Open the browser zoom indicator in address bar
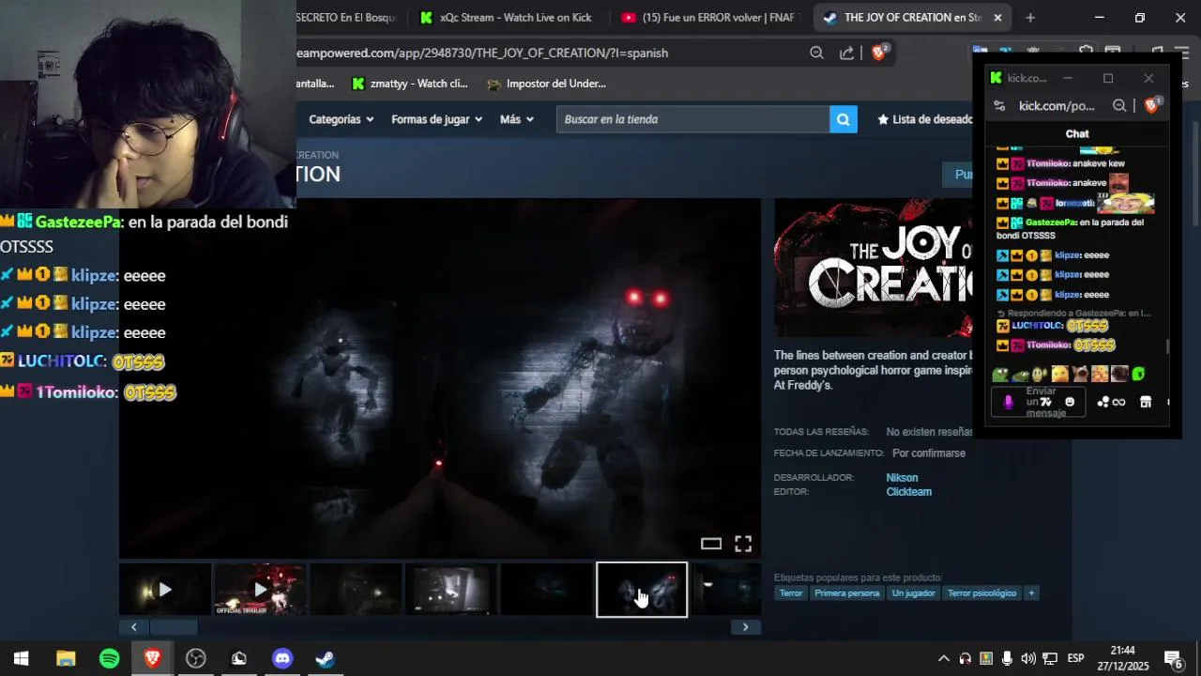Screen dimensions: 1201x676 coord(816,53)
